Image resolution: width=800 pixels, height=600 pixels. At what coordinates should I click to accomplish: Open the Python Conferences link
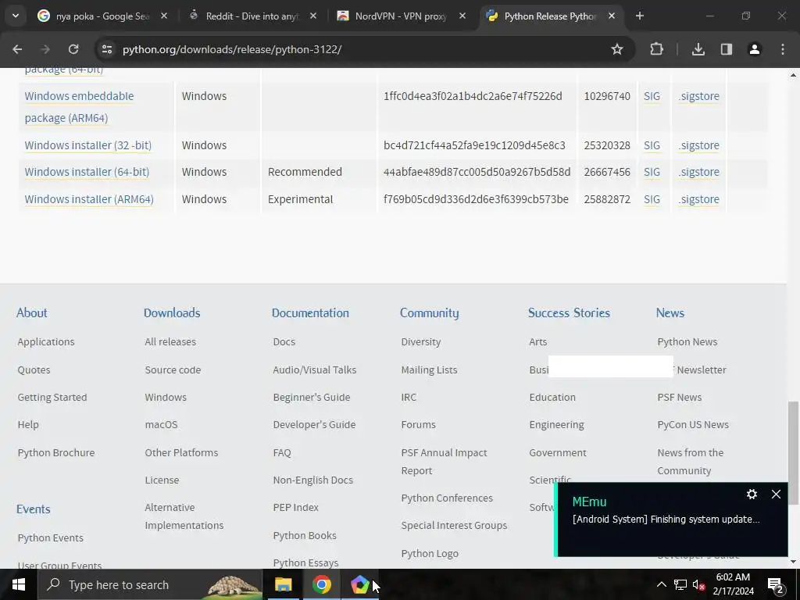pyautogui.click(x=447, y=498)
